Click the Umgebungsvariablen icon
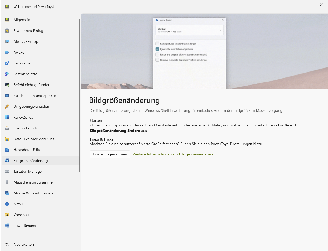328x251 pixels. tap(7, 106)
